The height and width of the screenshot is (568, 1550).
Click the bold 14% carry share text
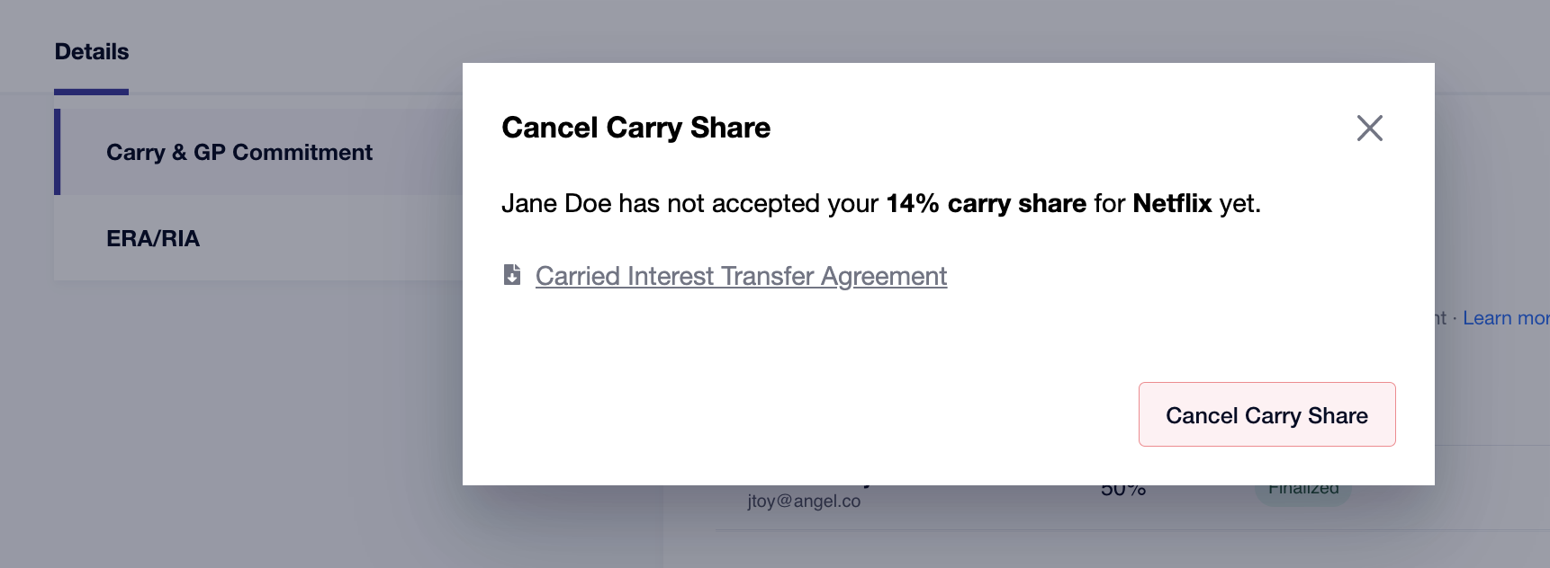[986, 203]
